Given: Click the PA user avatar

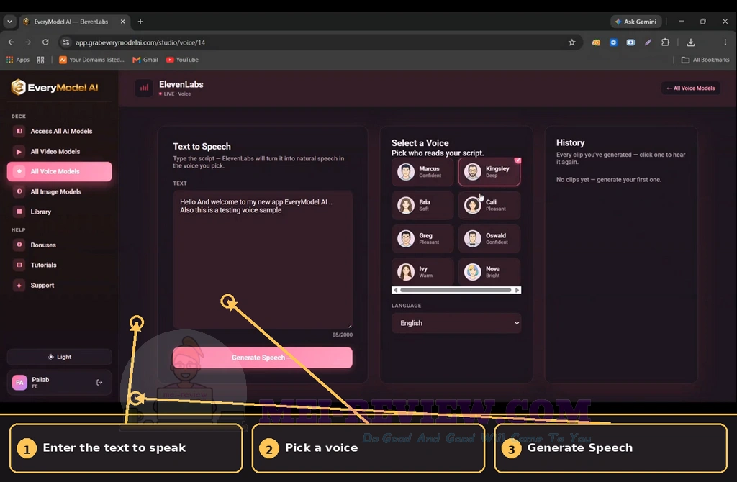Looking at the screenshot, I should click(x=19, y=383).
